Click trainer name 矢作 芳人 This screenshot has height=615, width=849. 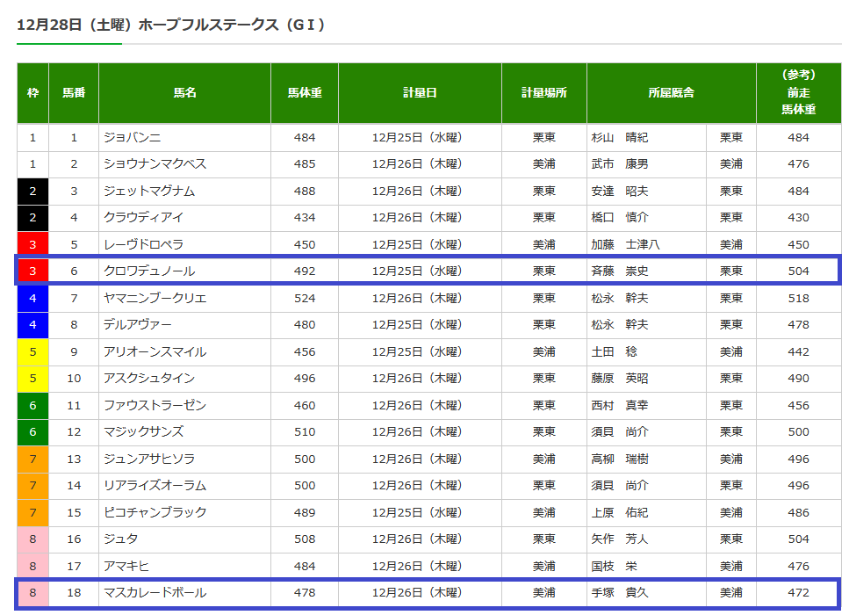click(620, 539)
